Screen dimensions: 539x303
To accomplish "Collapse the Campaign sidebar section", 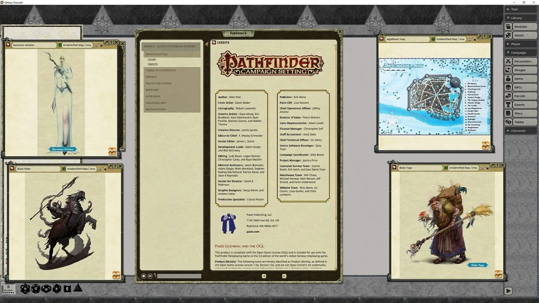I will coord(520,53).
